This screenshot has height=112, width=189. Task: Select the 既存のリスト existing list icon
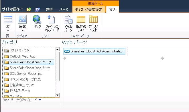point(81,19)
